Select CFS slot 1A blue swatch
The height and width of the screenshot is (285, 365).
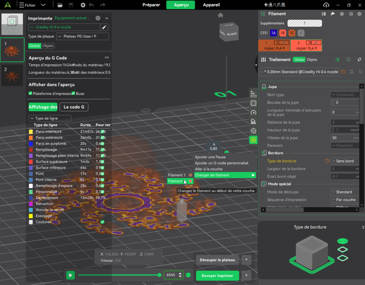pyautogui.click(x=273, y=33)
